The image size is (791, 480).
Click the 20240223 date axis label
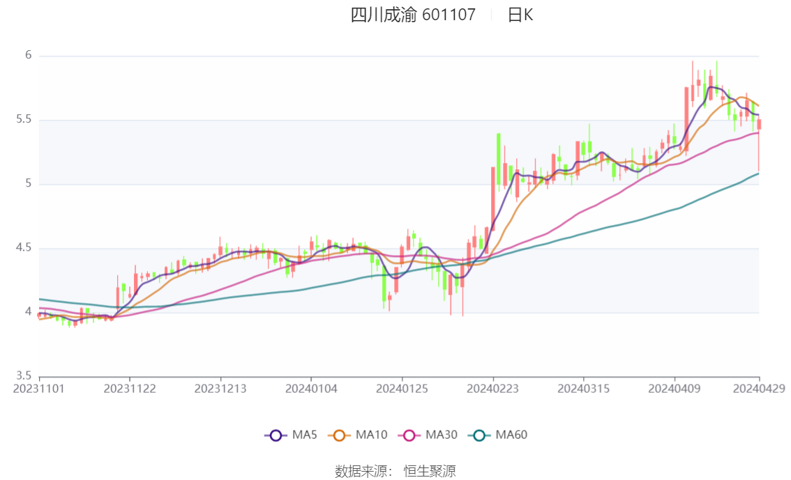pyautogui.click(x=493, y=389)
